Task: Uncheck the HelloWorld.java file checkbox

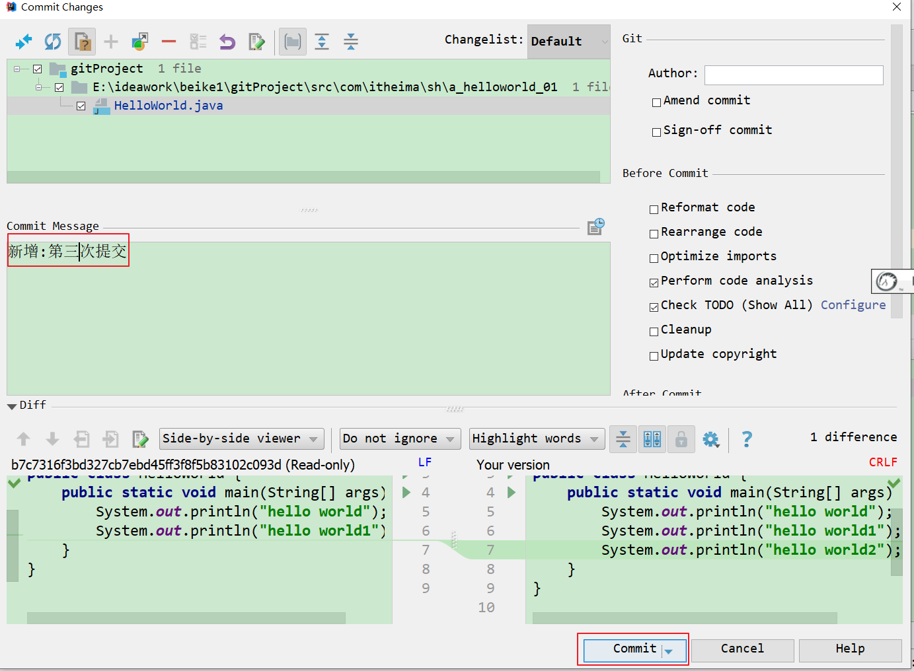Action: pyautogui.click(x=81, y=106)
